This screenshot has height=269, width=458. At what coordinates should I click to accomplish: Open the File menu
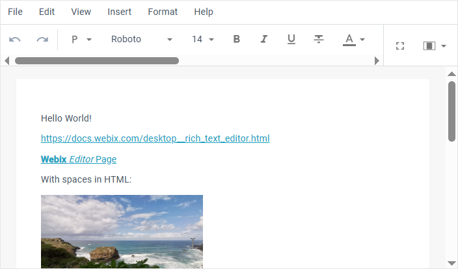[15, 12]
